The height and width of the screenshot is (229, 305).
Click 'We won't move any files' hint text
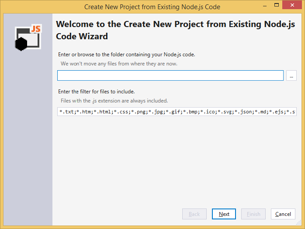pyautogui.click(x=119, y=64)
